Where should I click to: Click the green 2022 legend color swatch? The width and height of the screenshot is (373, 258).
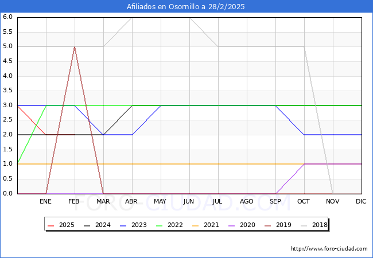pyautogui.click(x=159, y=225)
